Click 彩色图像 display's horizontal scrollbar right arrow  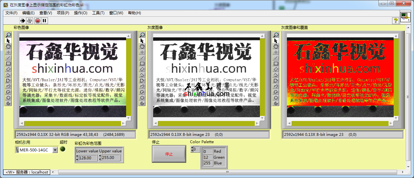click(x=124, y=123)
